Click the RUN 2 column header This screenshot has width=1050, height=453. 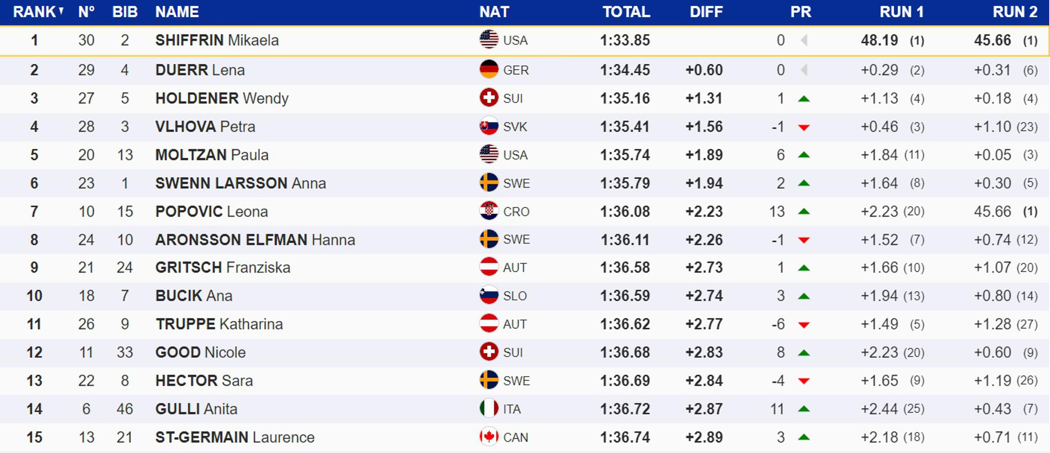pos(1015,12)
